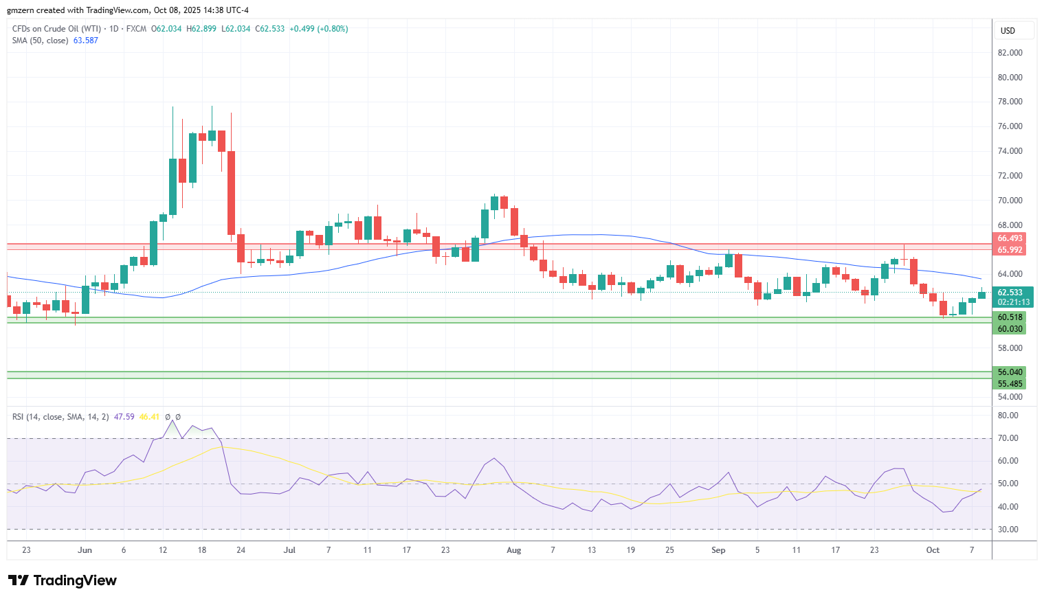Click the candle countdown timer 02:21:13
Screen dimensions: 1044x601
point(1014,302)
